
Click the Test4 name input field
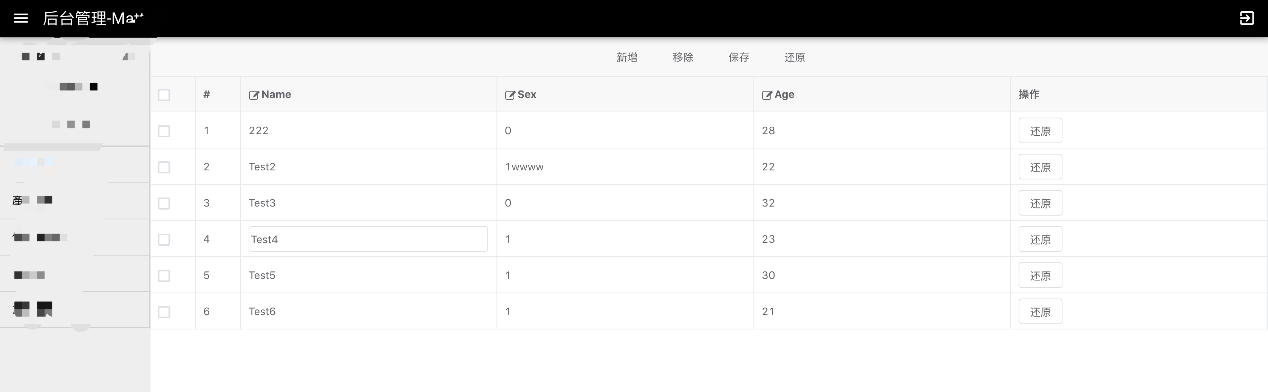(x=368, y=239)
